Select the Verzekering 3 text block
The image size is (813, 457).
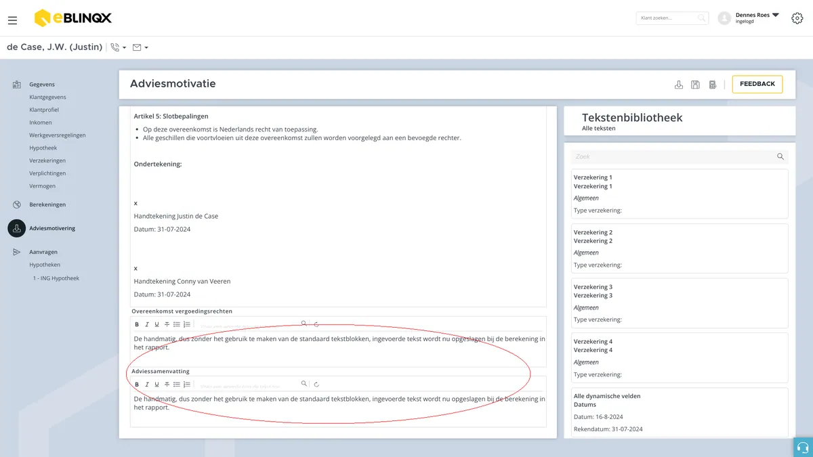click(x=680, y=303)
